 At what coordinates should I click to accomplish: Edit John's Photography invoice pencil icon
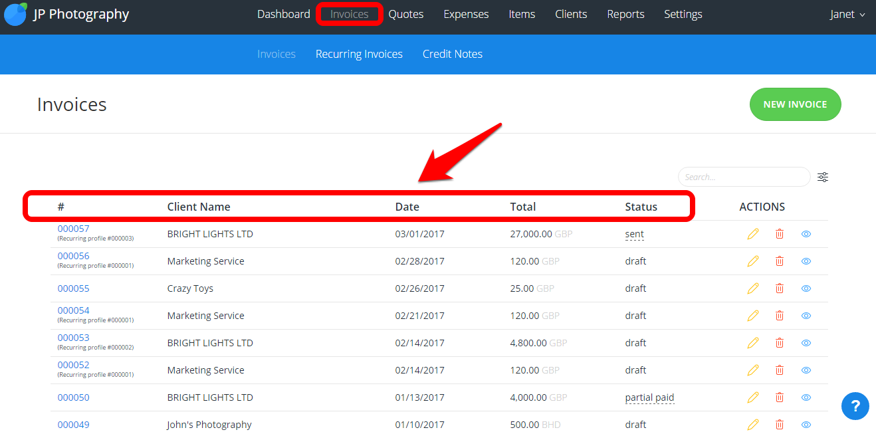753,425
